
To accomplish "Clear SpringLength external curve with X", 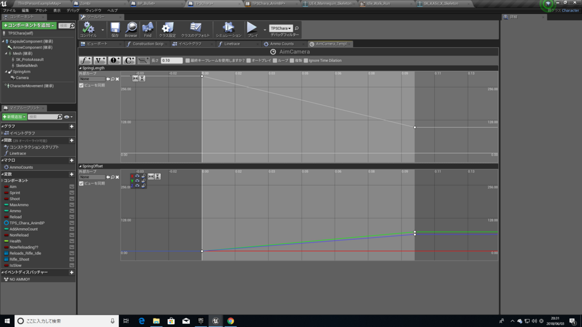I will pos(117,79).
